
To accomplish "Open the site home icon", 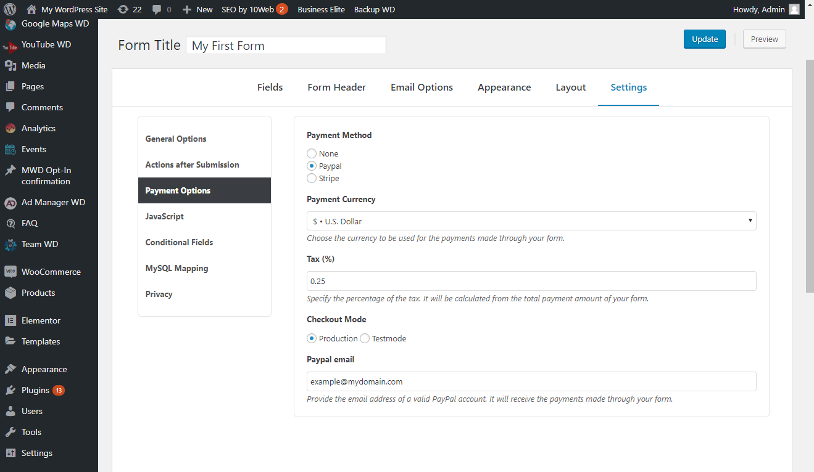I will coord(31,9).
